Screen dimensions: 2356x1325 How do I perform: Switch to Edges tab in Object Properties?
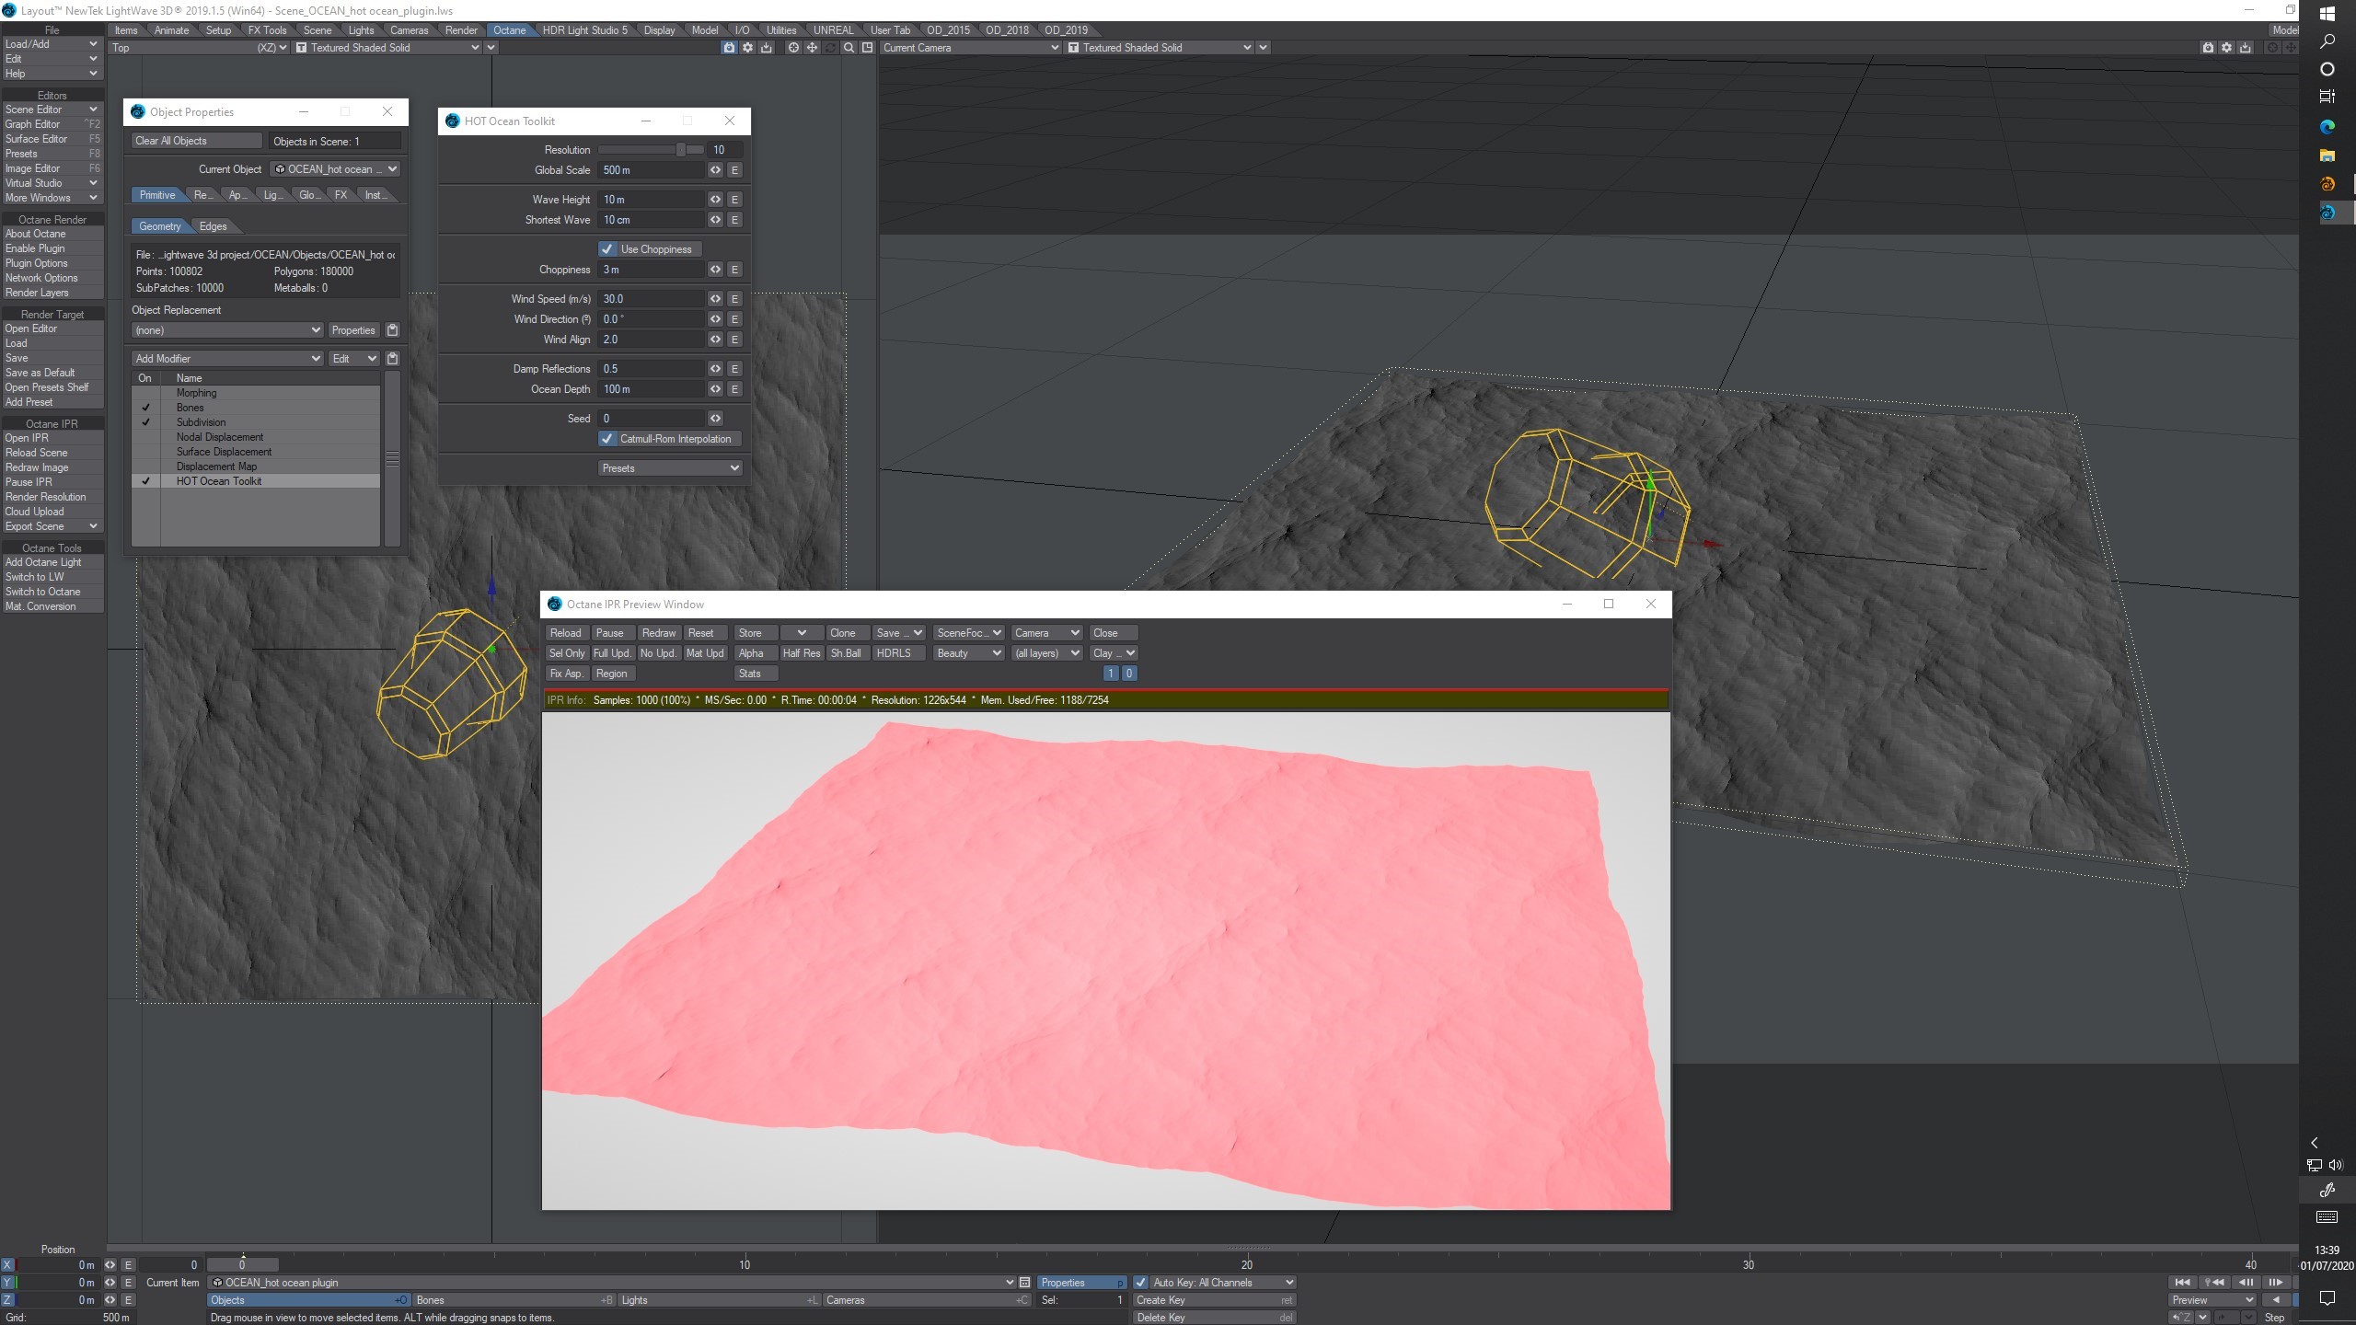[x=213, y=226]
